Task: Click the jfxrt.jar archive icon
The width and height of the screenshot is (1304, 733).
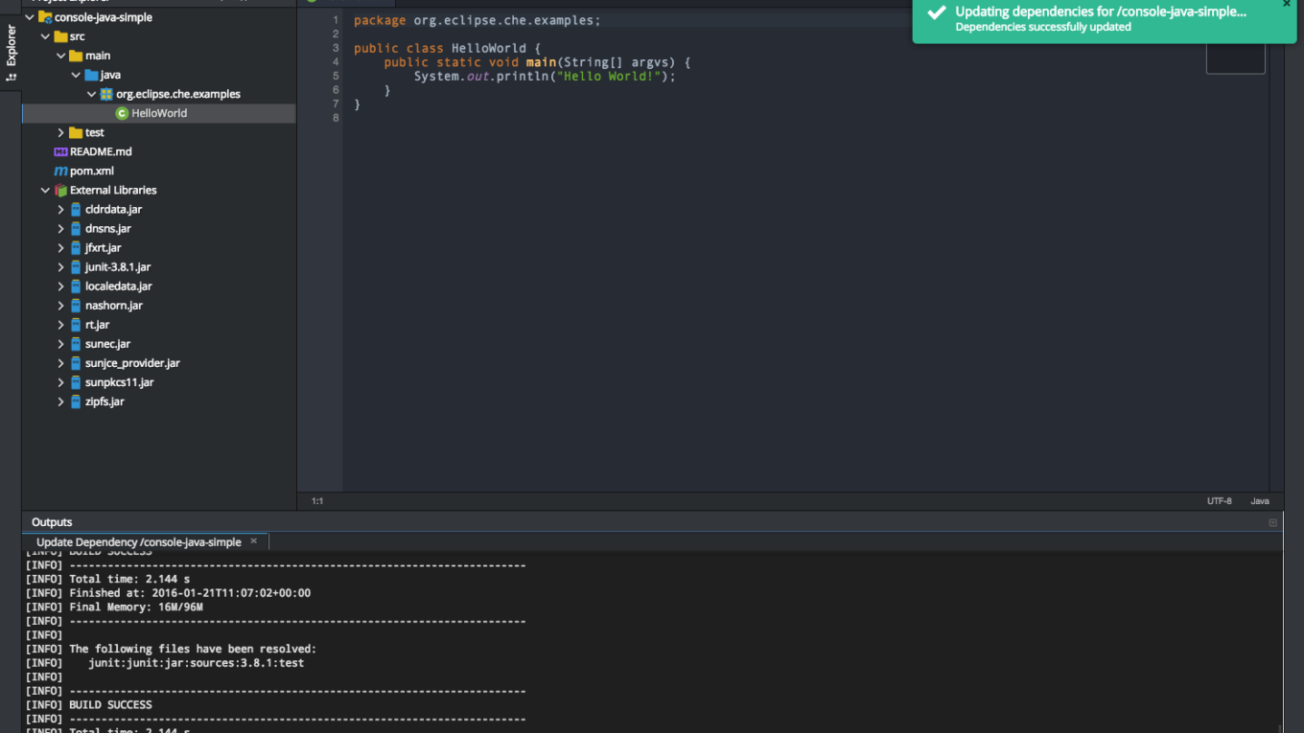Action: click(76, 247)
